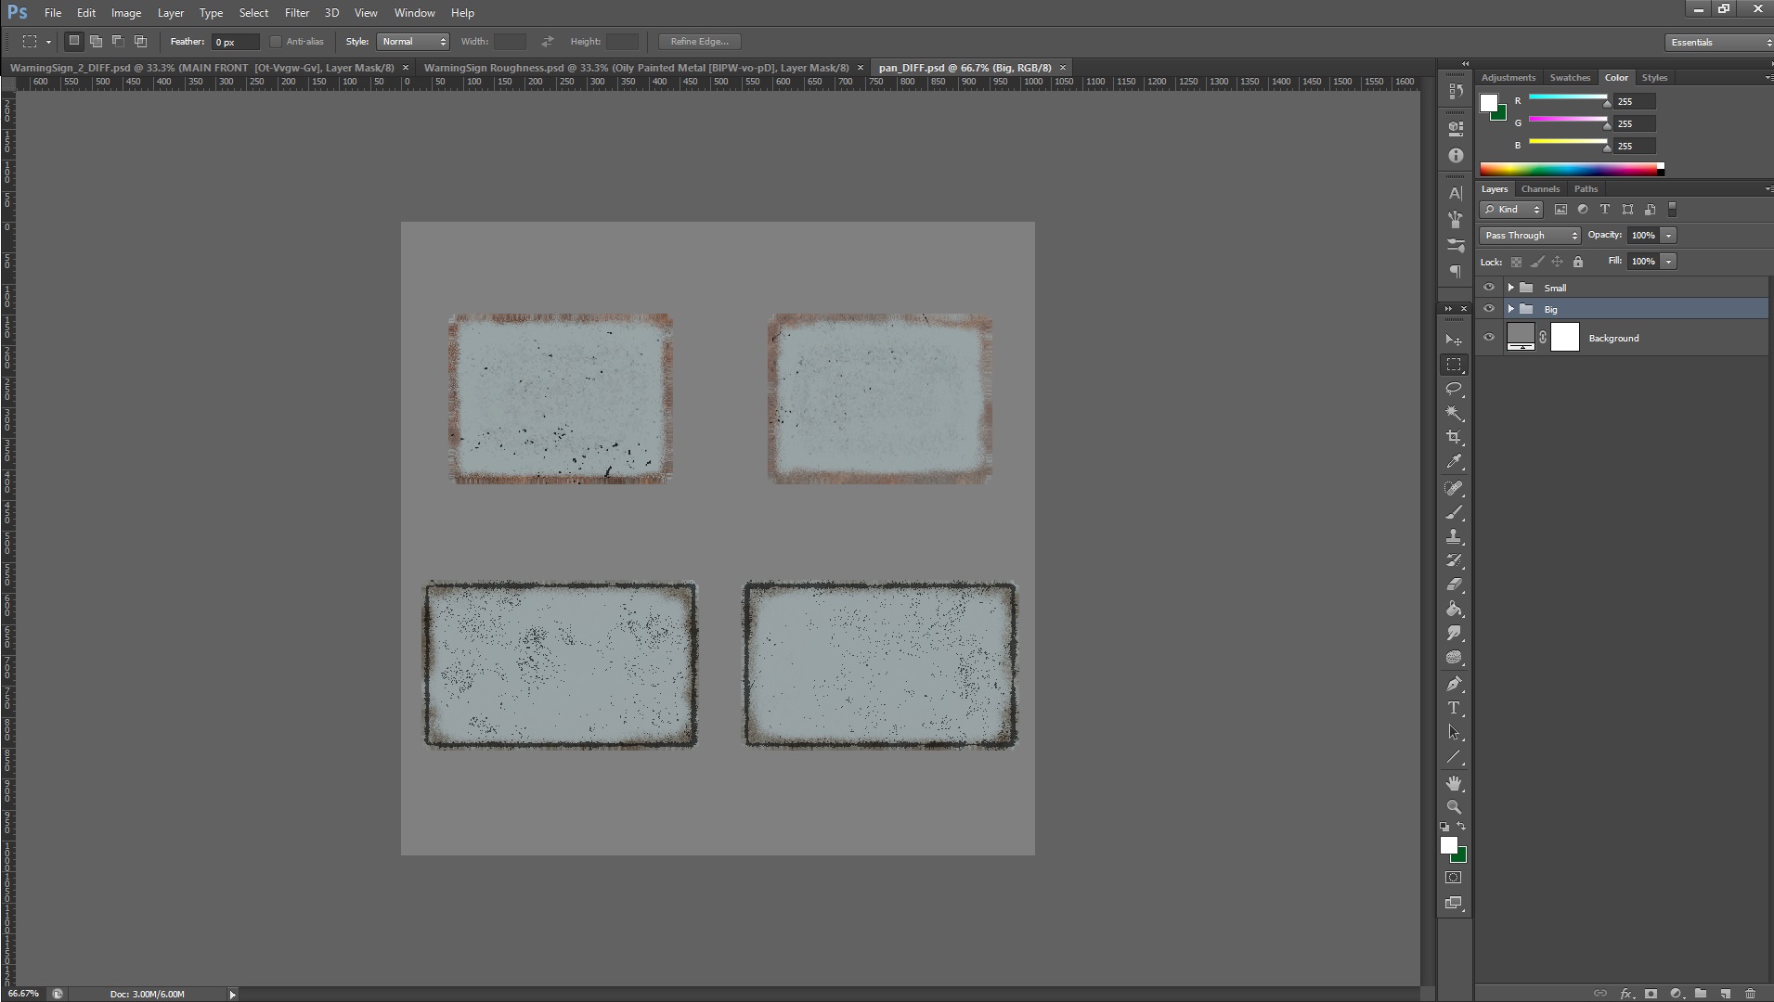Open the Style dropdown set to Normal
This screenshot has height=1002, width=1774.
click(413, 42)
